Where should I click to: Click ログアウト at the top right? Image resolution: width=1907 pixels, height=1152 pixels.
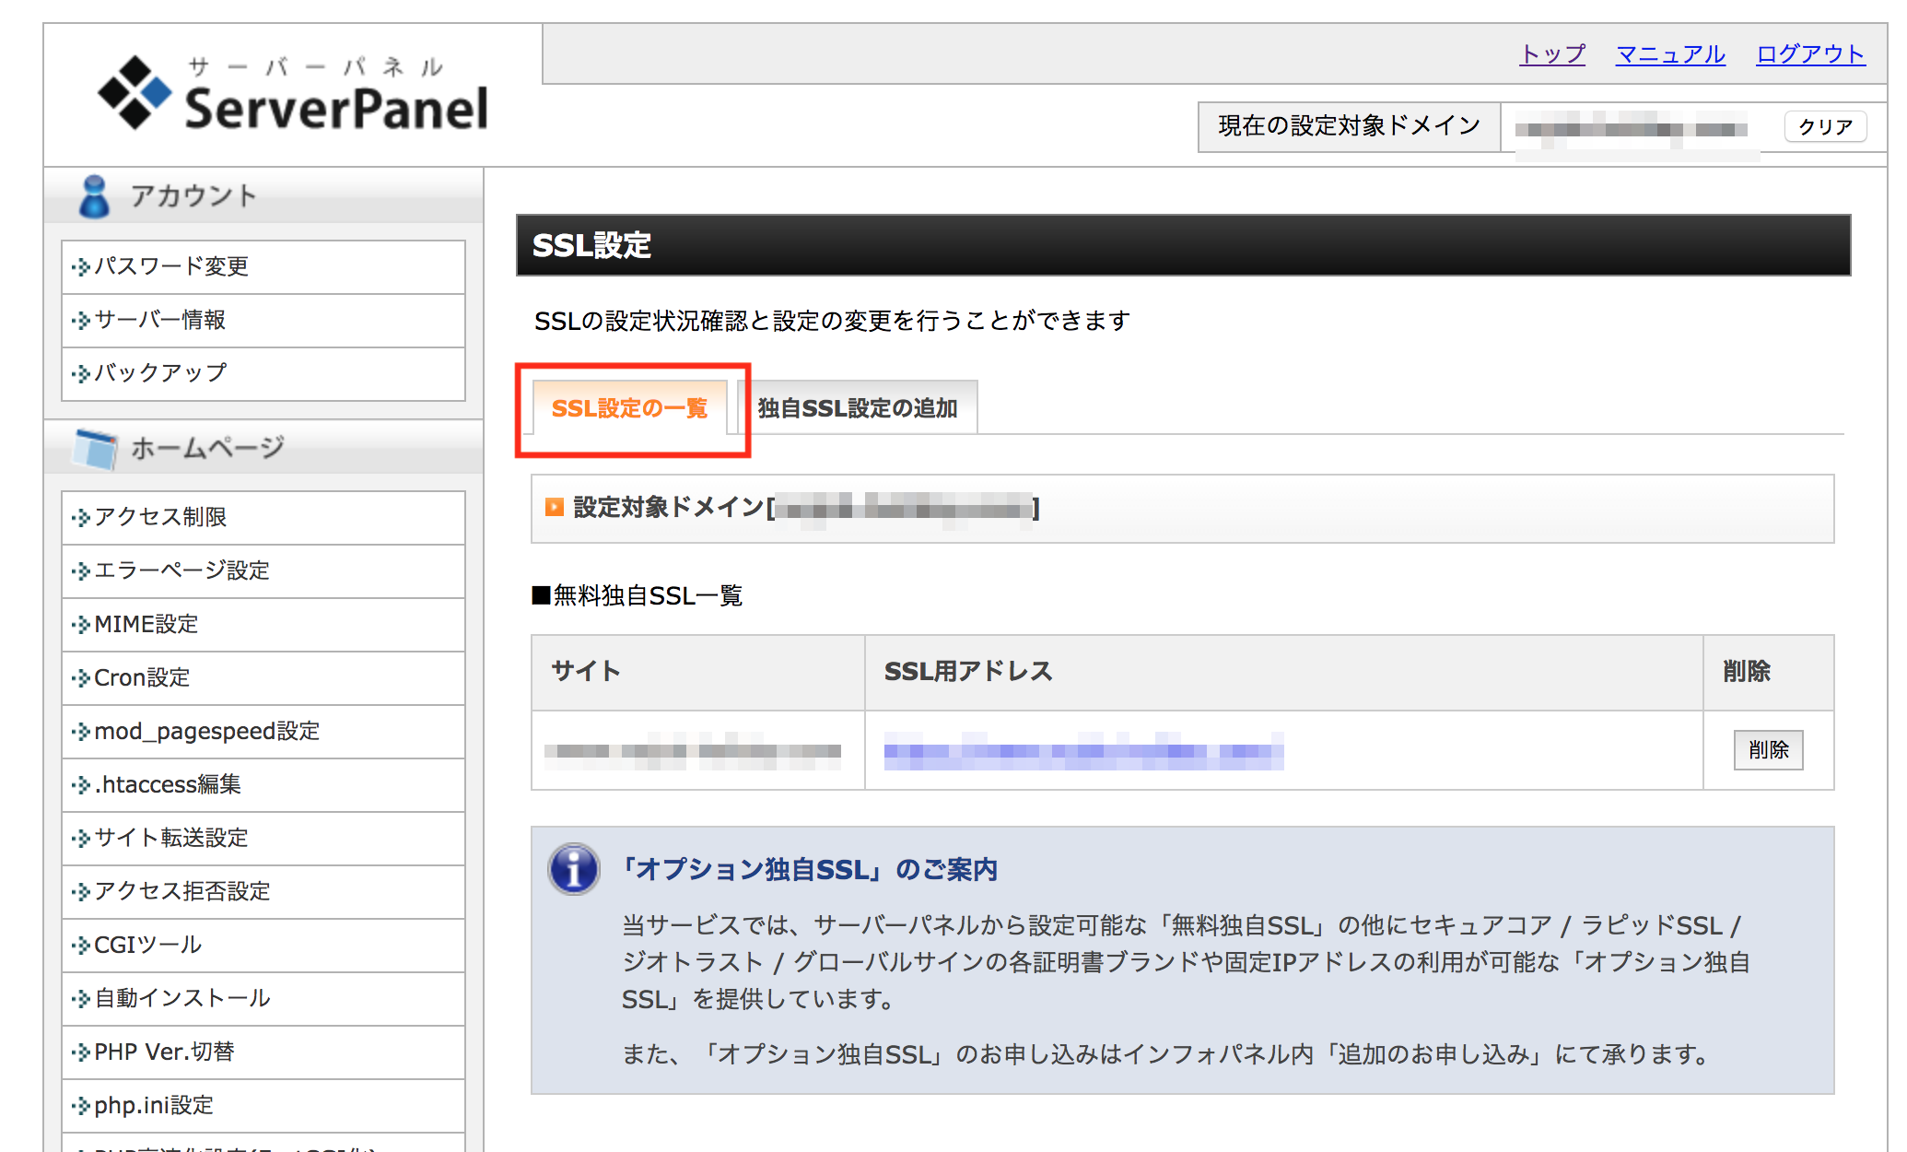(x=1809, y=54)
